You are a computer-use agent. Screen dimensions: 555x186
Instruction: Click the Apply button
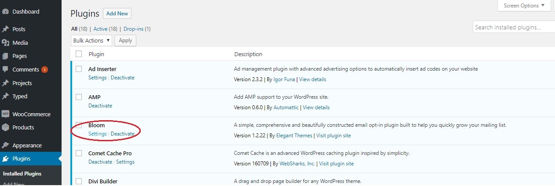tap(125, 40)
